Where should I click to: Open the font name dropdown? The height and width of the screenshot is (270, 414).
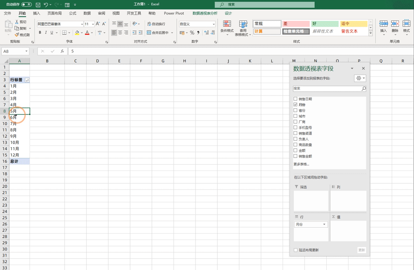(x=82, y=24)
